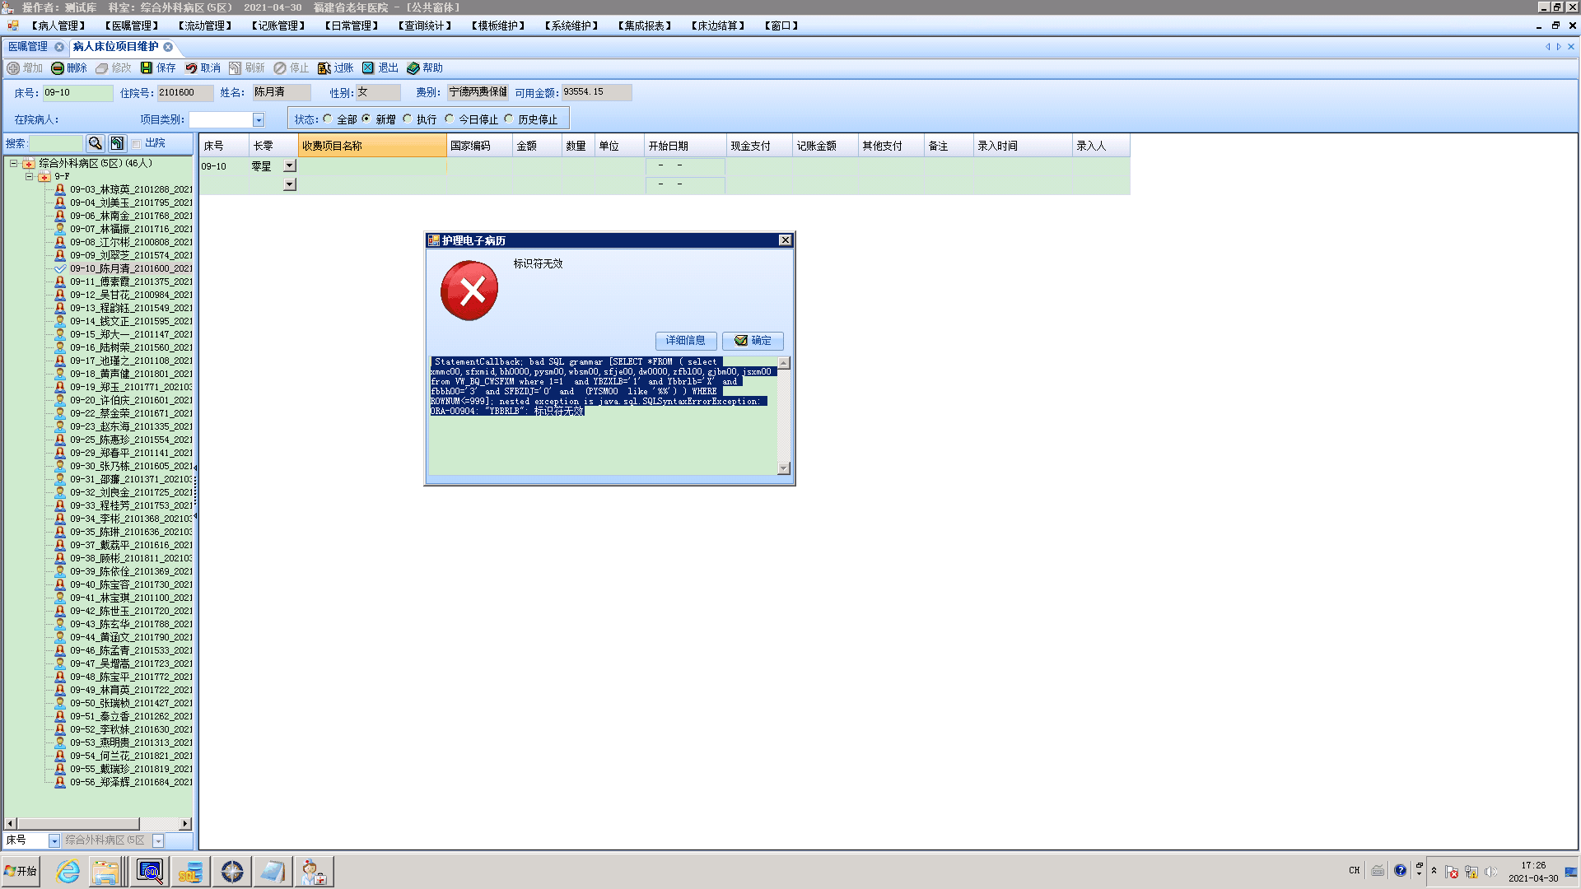Click the 确定 button in error dialog
Image resolution: width=1581 pixels, height=889 pixels.
tap(753, 341)
